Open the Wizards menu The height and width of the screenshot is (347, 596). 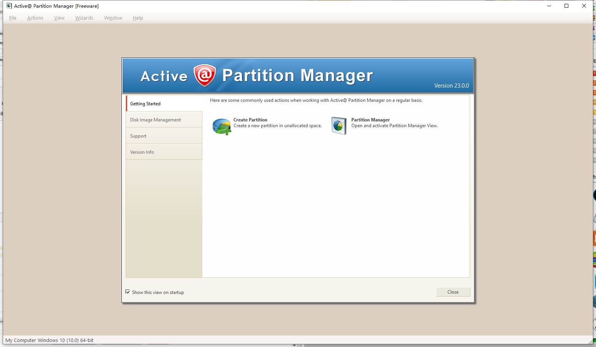84,18
